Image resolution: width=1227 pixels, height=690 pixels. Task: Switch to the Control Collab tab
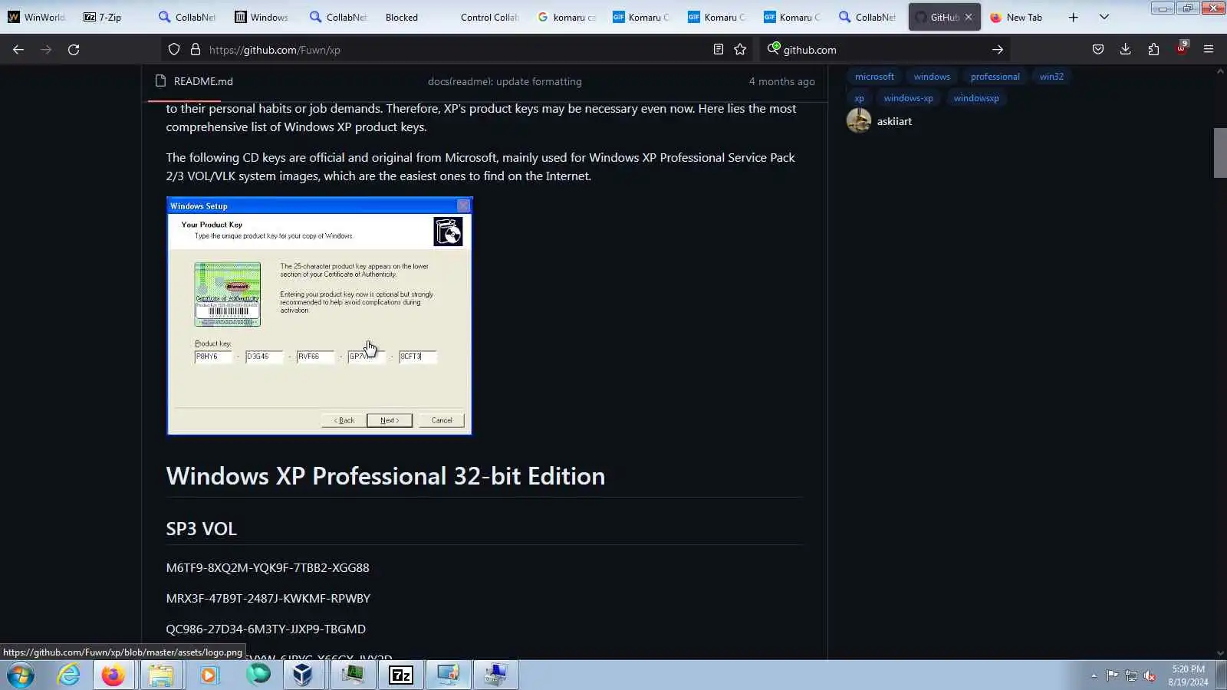pyautogui.click(x=489, y=17)
